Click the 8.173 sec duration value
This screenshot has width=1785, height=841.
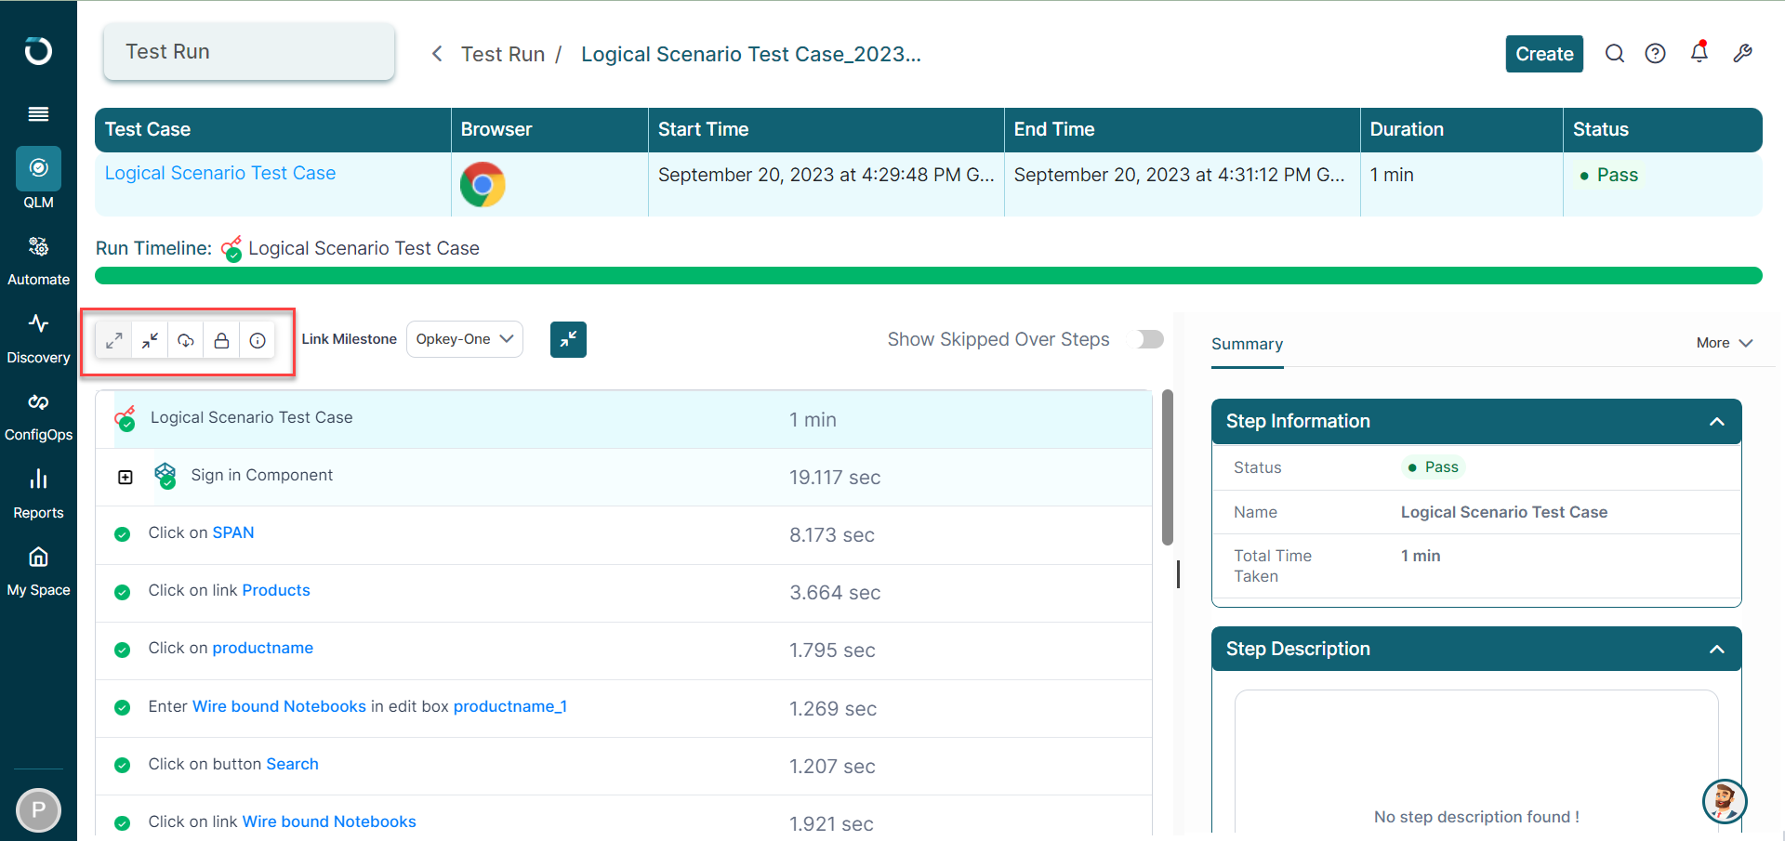click(x=832, y=535)
